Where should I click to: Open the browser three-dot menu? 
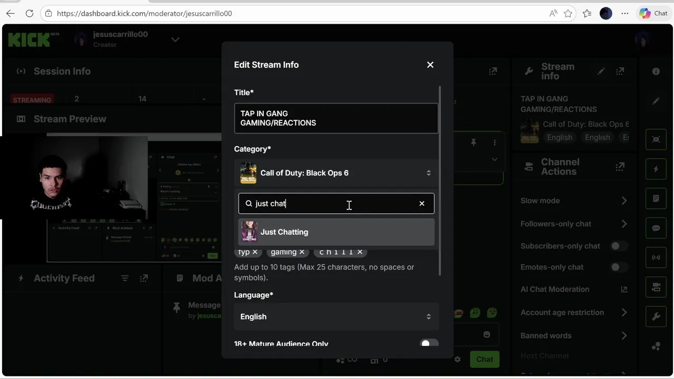pos(625,13)
